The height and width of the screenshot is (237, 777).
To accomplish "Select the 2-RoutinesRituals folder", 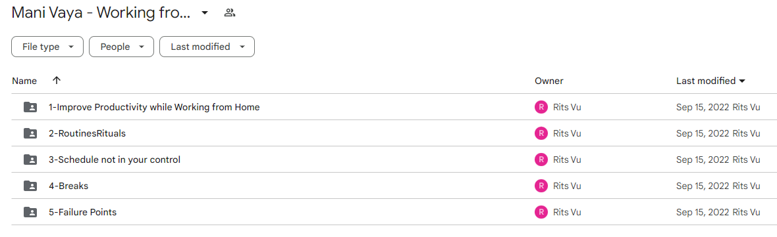I will [87, 133].
